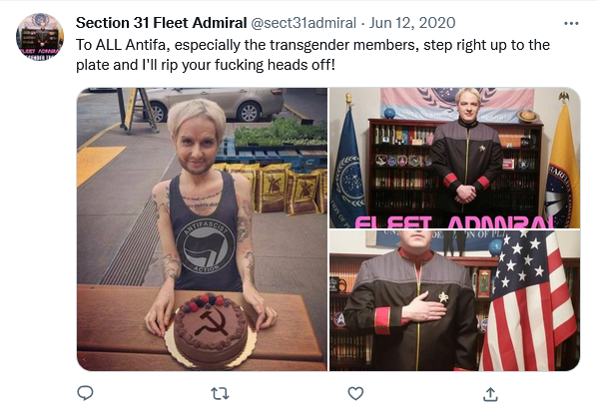597x414 pixels.
Task: Open the left photo with the chocolate cake
Action: point(202,229)
